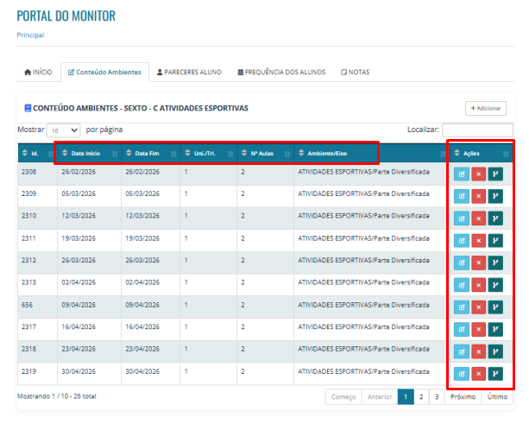Click red delete icon for row 656
This screenshot has height=424, width=529.
(x=478, y=307)
